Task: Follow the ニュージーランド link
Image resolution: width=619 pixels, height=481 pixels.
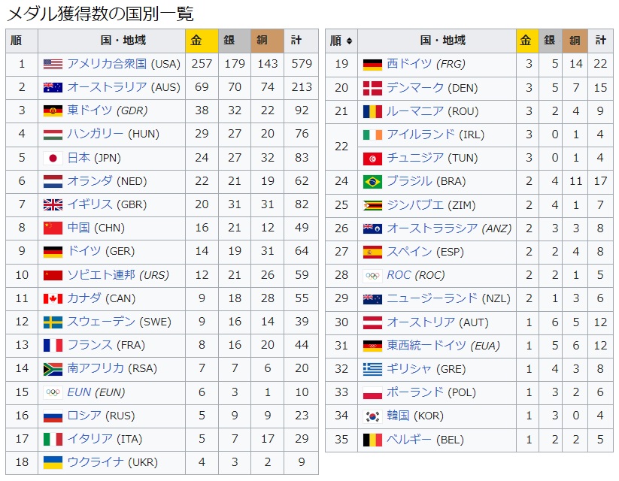Action: click(432, 298)
